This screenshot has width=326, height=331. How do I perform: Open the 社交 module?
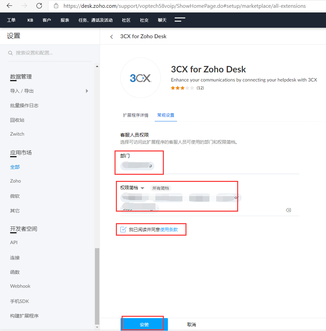click(144, 20)
